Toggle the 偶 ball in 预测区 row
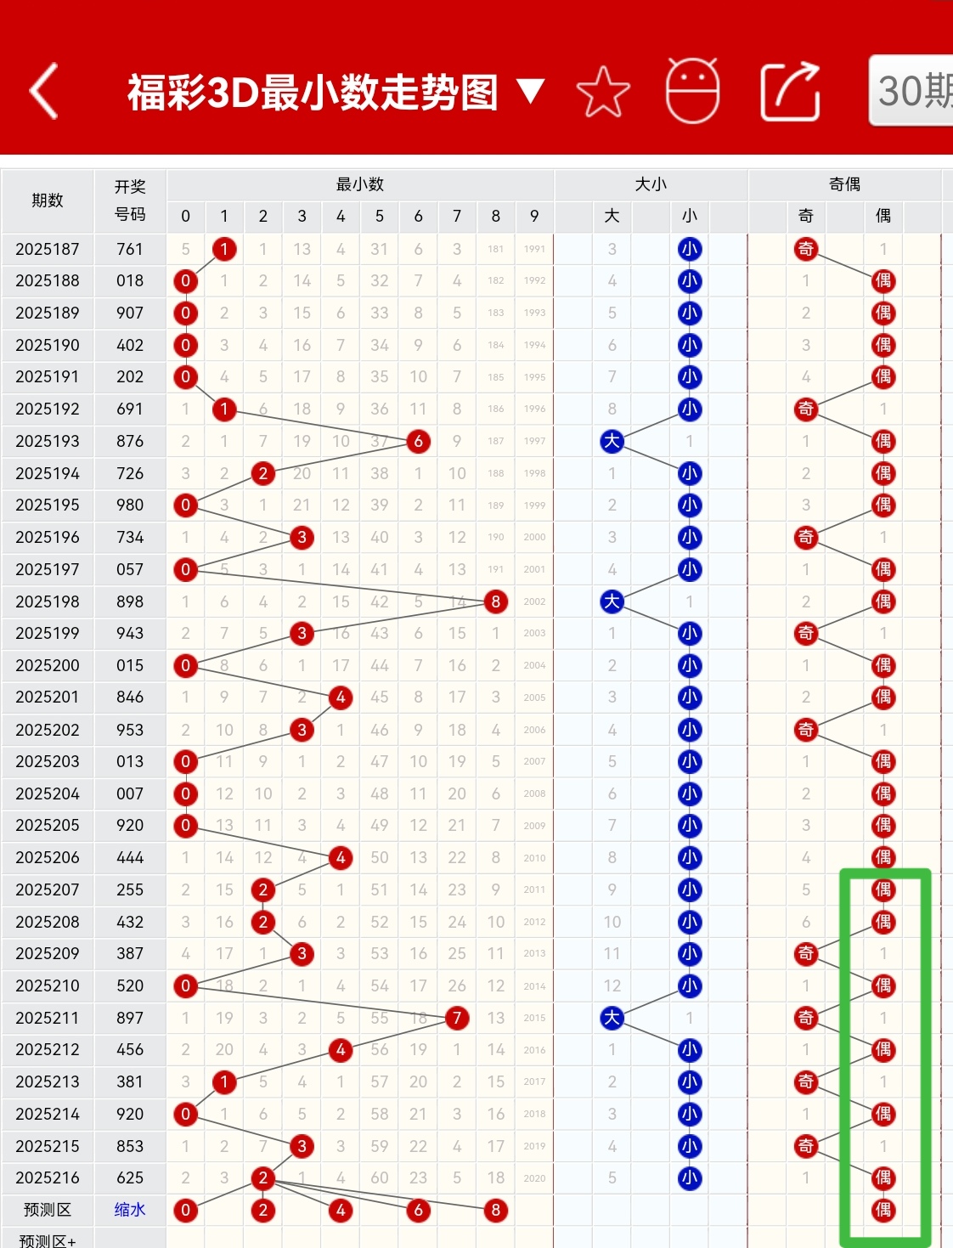 [x=883, y=1210]
